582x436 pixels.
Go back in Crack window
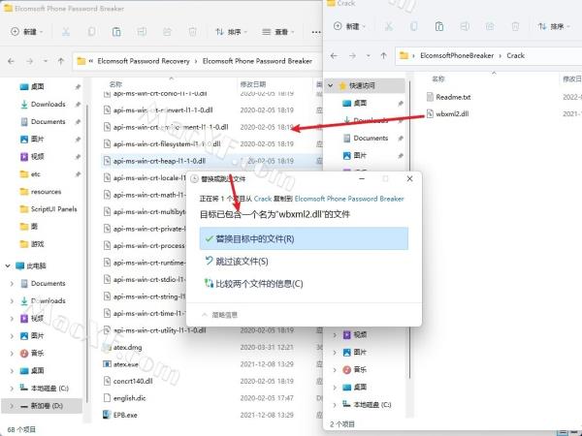pyautogui.click(x=334, y=55)
